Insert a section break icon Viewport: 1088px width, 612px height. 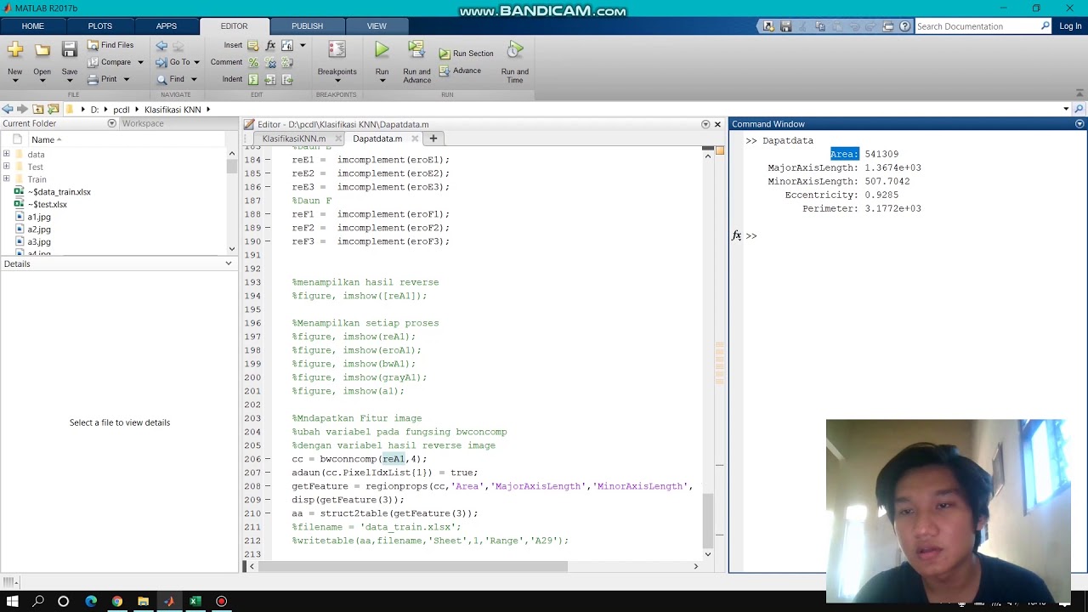click(x=252, y=46)
